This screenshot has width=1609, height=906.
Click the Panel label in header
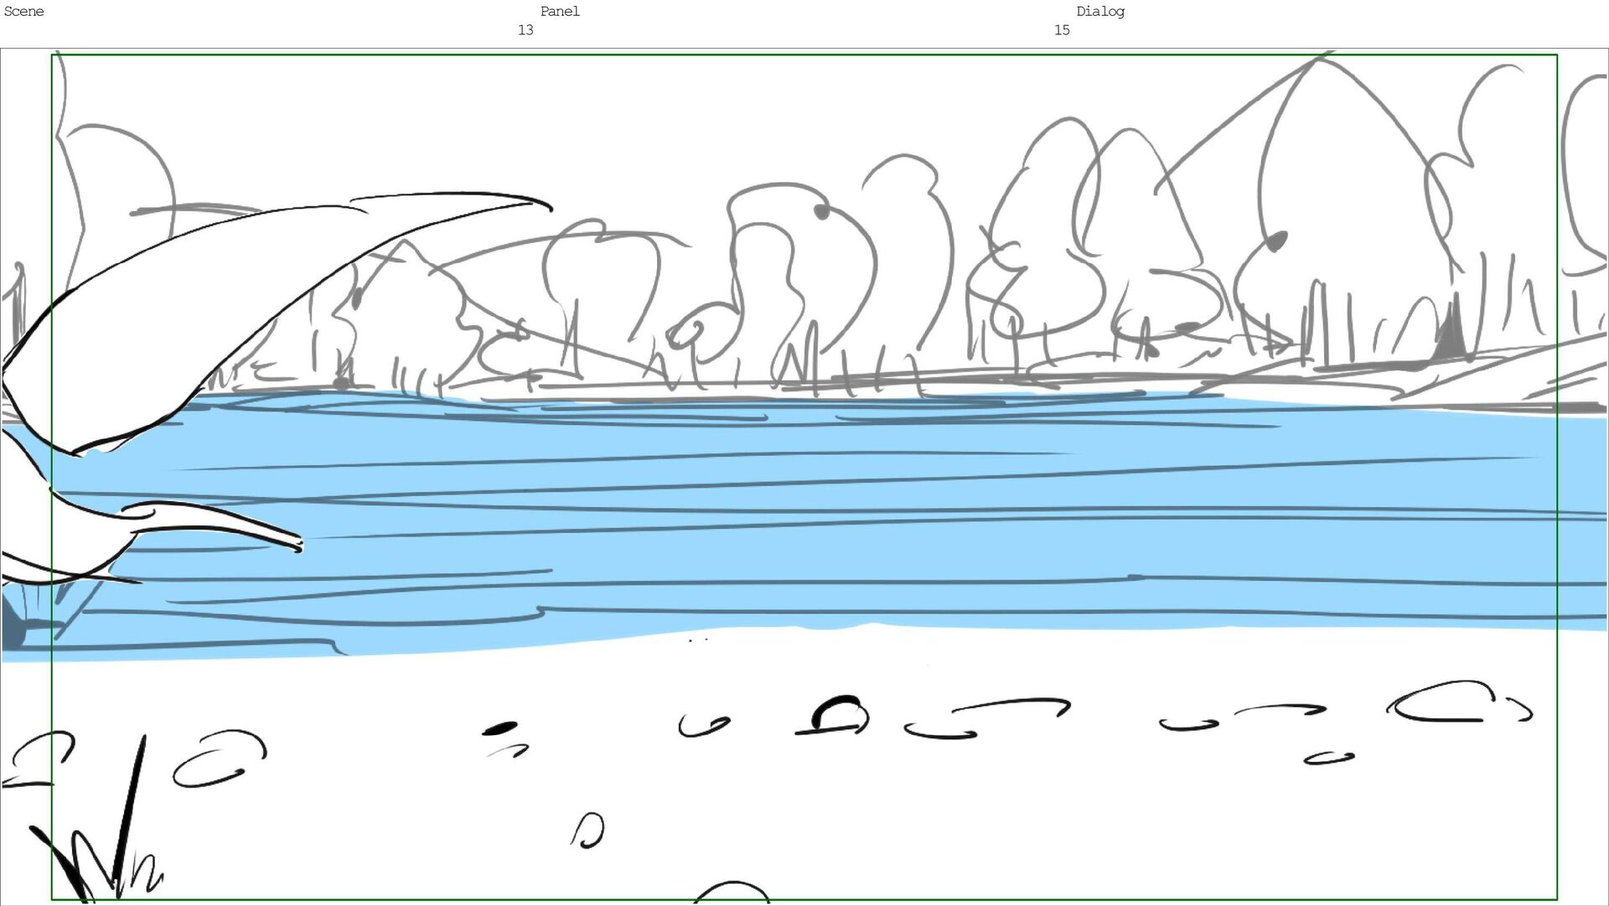pyautogui.click(x=560, y=12)
